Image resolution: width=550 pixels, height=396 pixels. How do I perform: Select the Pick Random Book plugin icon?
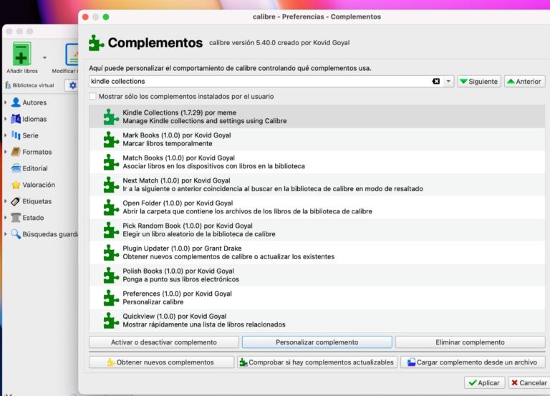tap(111, 230)
